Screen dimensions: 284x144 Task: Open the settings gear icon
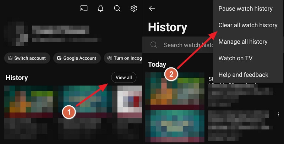pos(133,8)
